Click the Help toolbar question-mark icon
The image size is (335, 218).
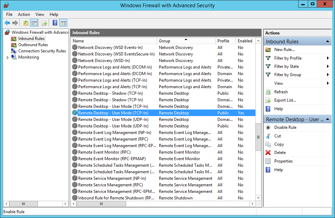(x=55, y=23)
